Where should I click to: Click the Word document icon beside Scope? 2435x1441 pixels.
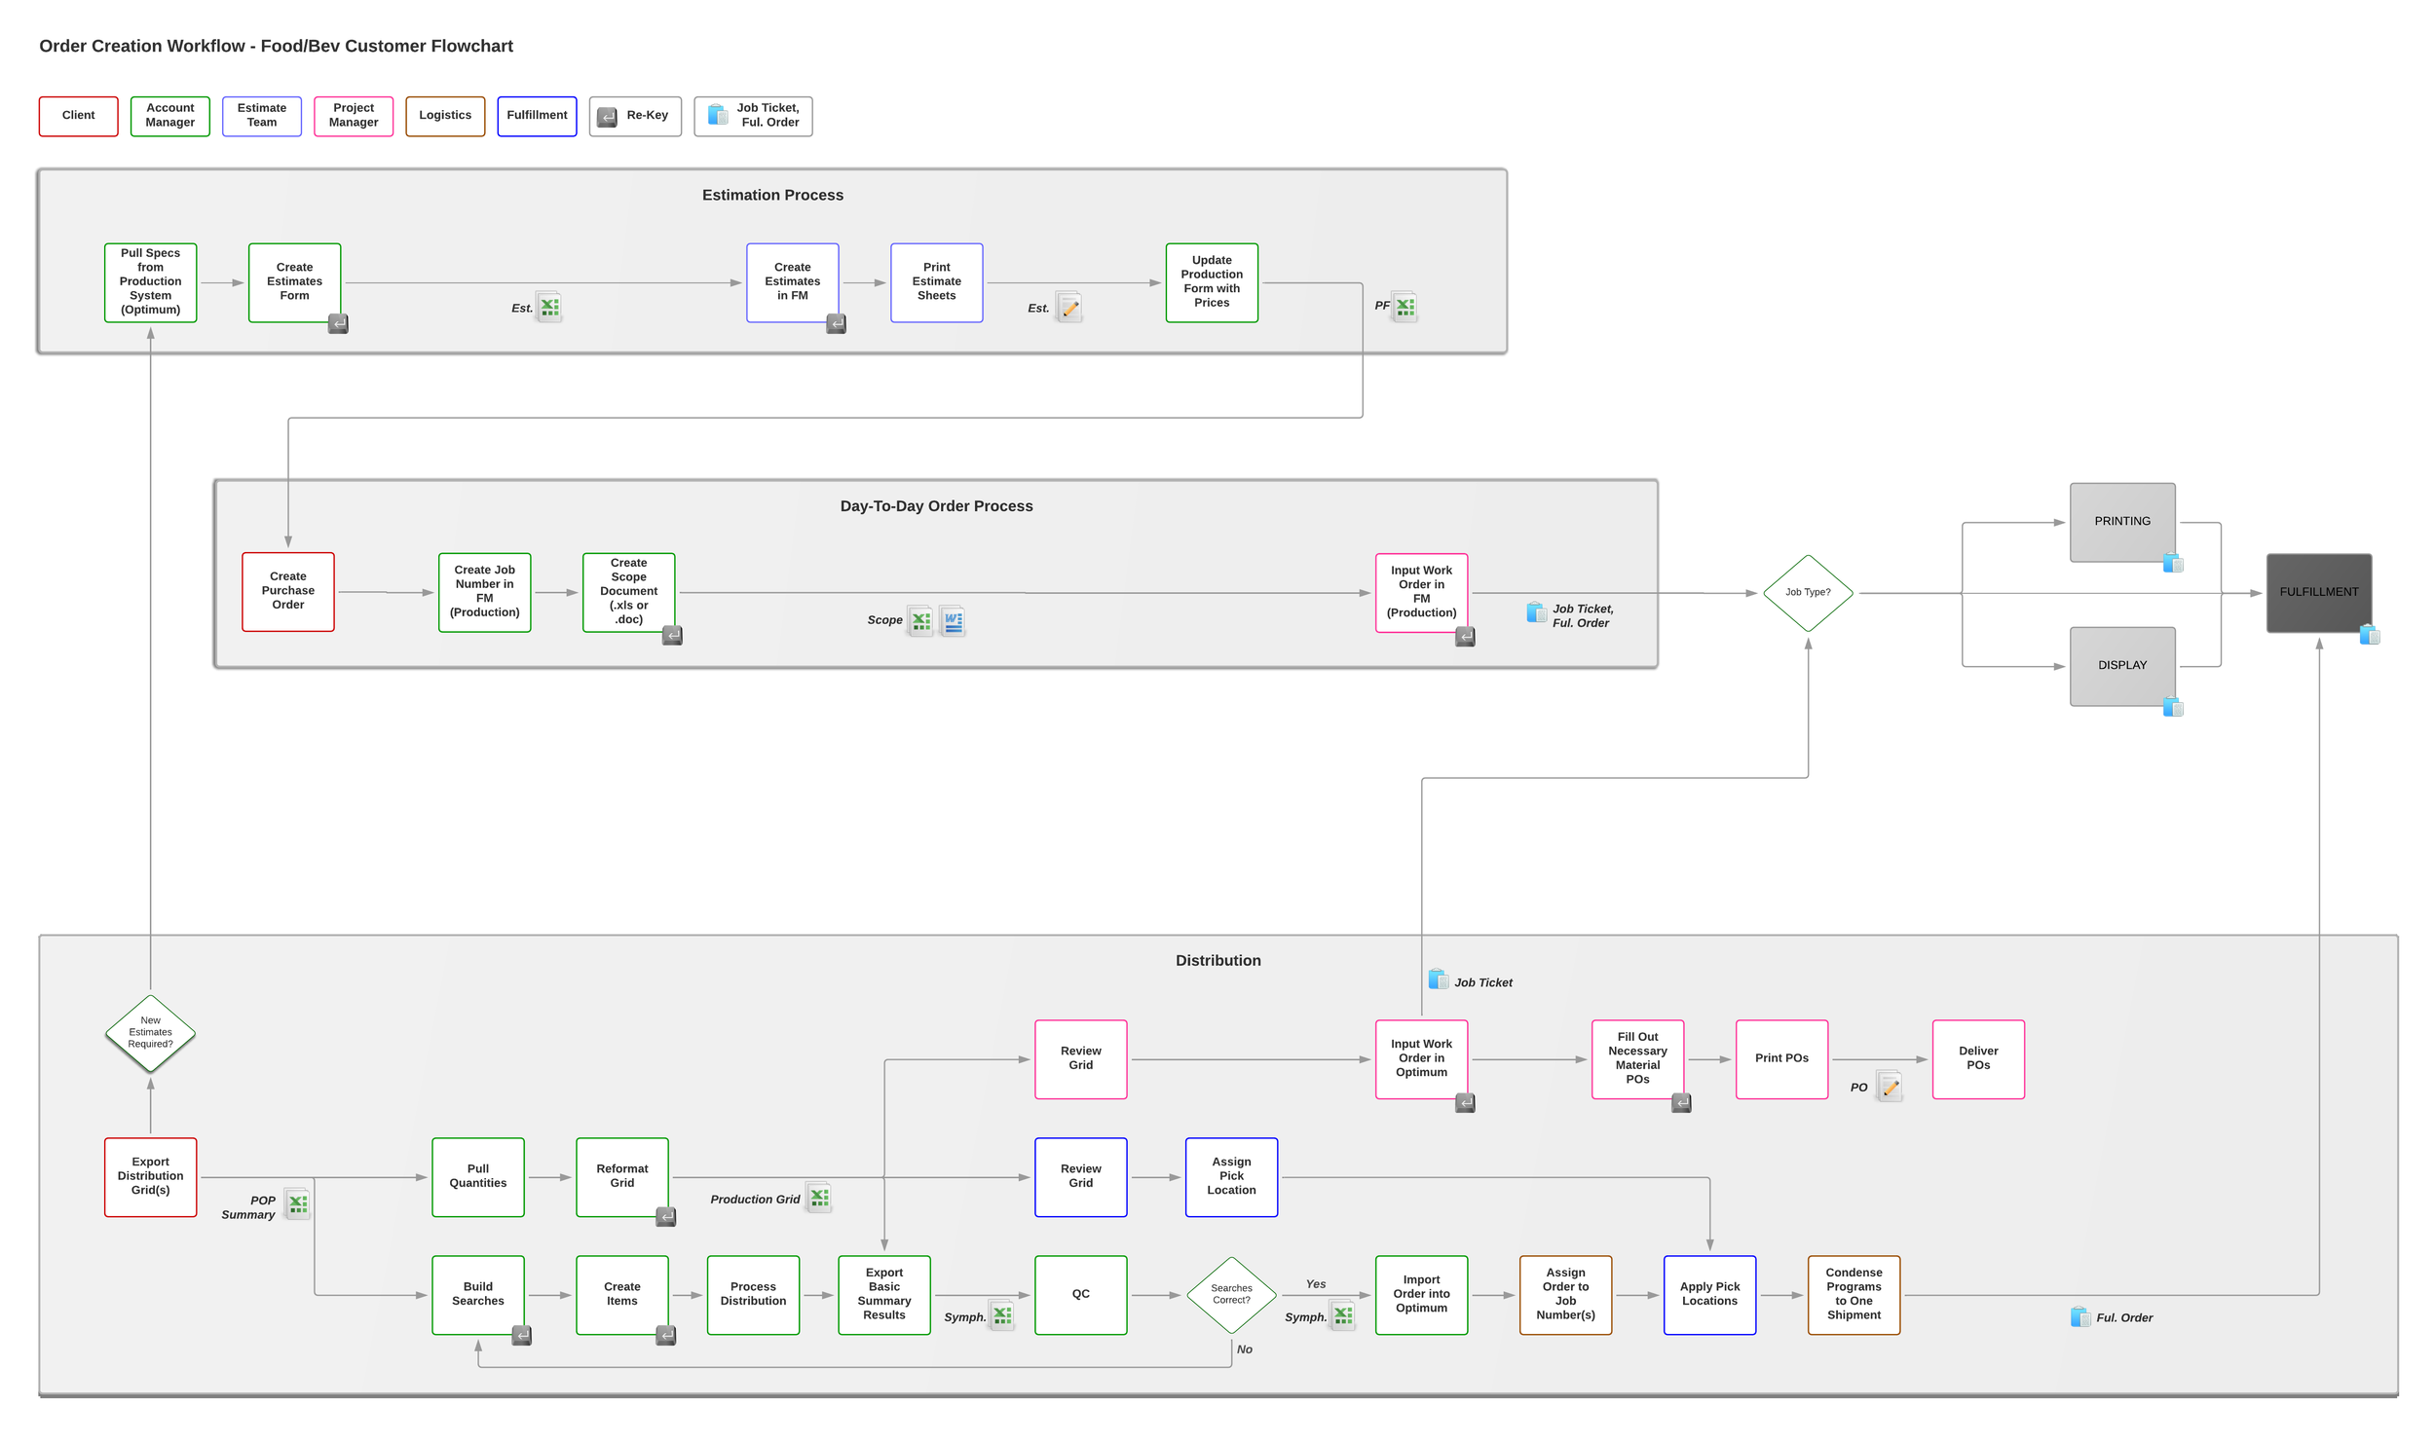click(x=953, y=620)
